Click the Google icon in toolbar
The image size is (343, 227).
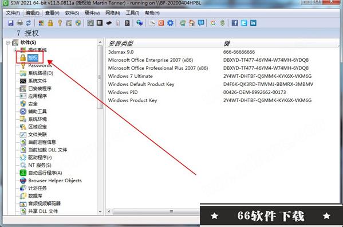pos(213,23)
